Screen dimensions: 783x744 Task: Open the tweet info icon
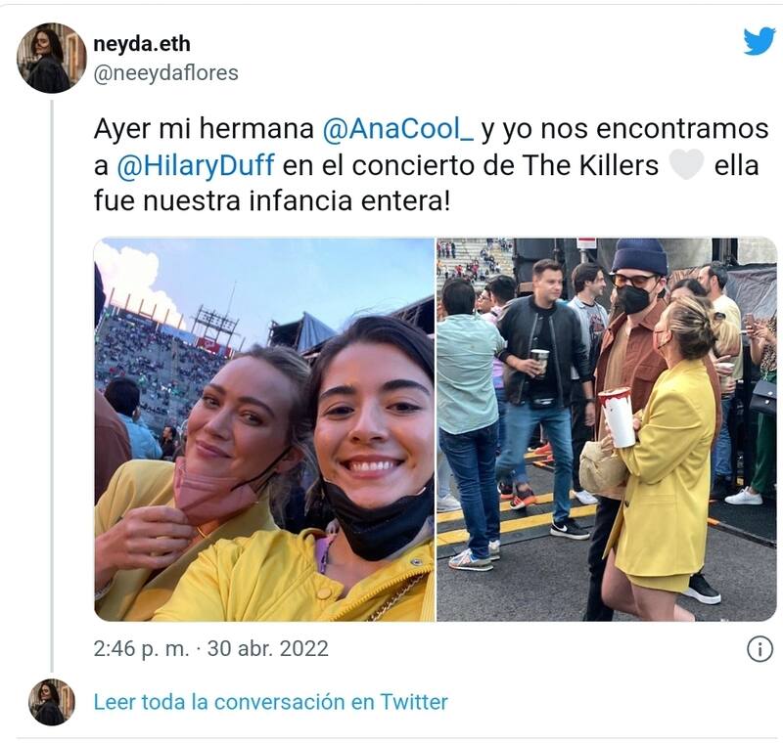(x=760, y=649)
